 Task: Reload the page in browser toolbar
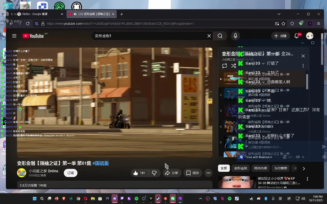[x=28, y=24]
